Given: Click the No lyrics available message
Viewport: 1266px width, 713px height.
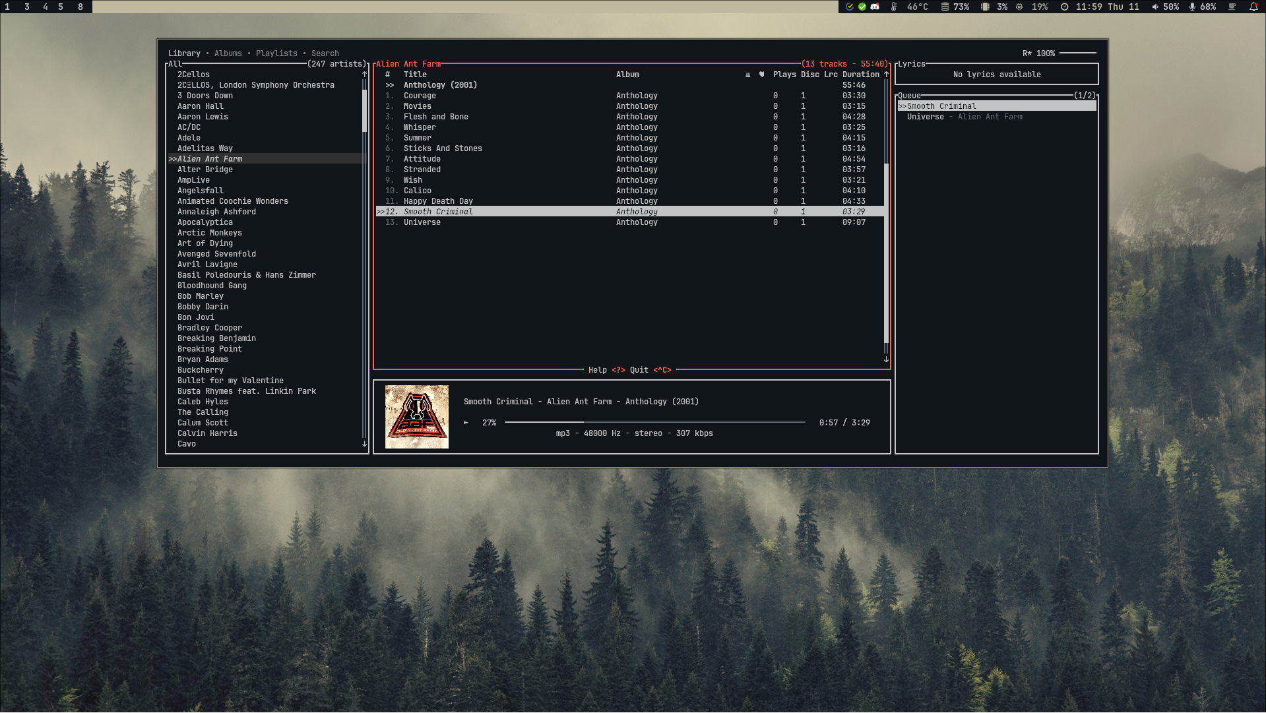Looking at the screenshot, I should pyautogui.click(x=997, y=75).
